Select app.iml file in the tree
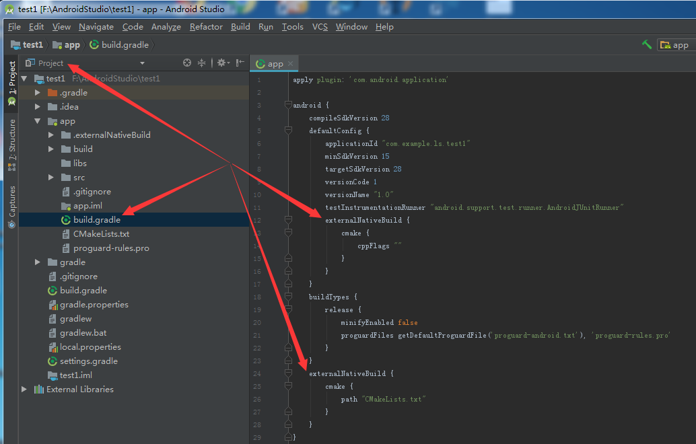696x444 pixels. pyautogui.click(x=88, y=206)
